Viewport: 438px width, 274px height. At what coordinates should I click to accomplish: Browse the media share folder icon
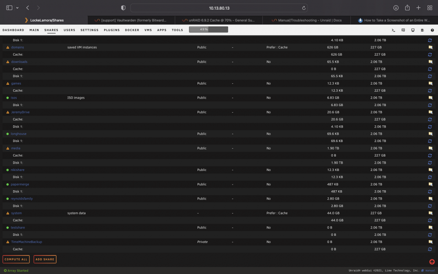click(x=431, y=148)
